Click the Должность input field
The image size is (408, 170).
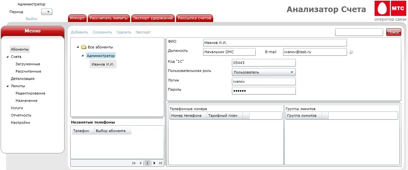point(229,52)
